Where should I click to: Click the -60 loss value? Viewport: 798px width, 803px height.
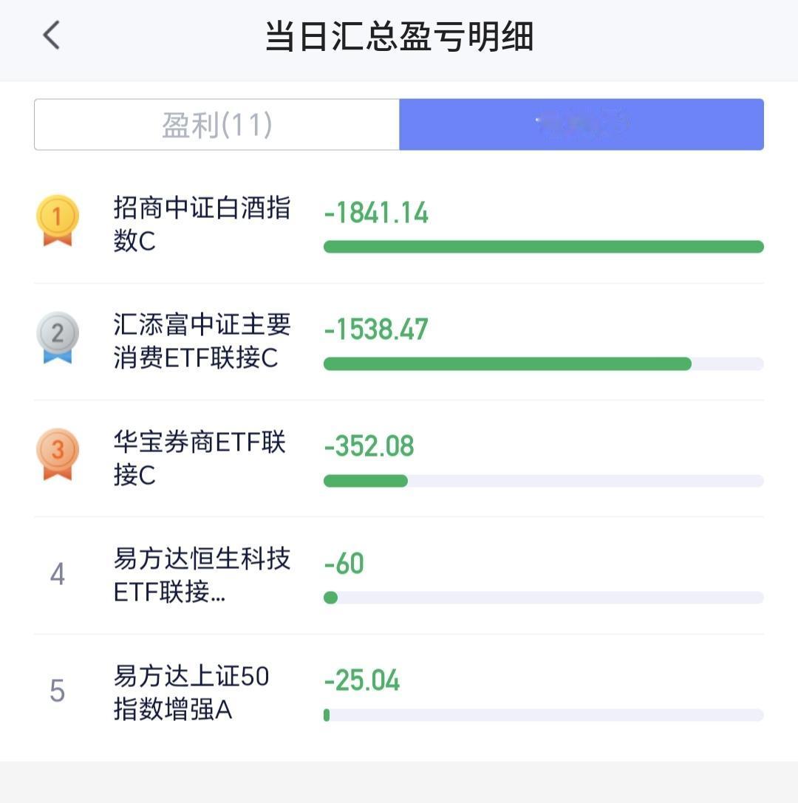[344, 563]
